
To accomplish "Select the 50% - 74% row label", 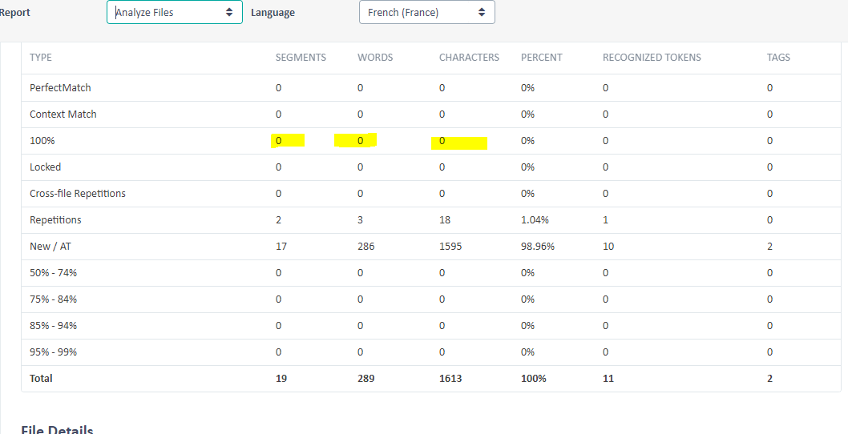I will [x=53, y=273].
